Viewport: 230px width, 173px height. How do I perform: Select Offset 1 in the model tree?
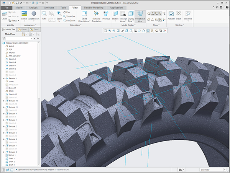tap(11, 155)
